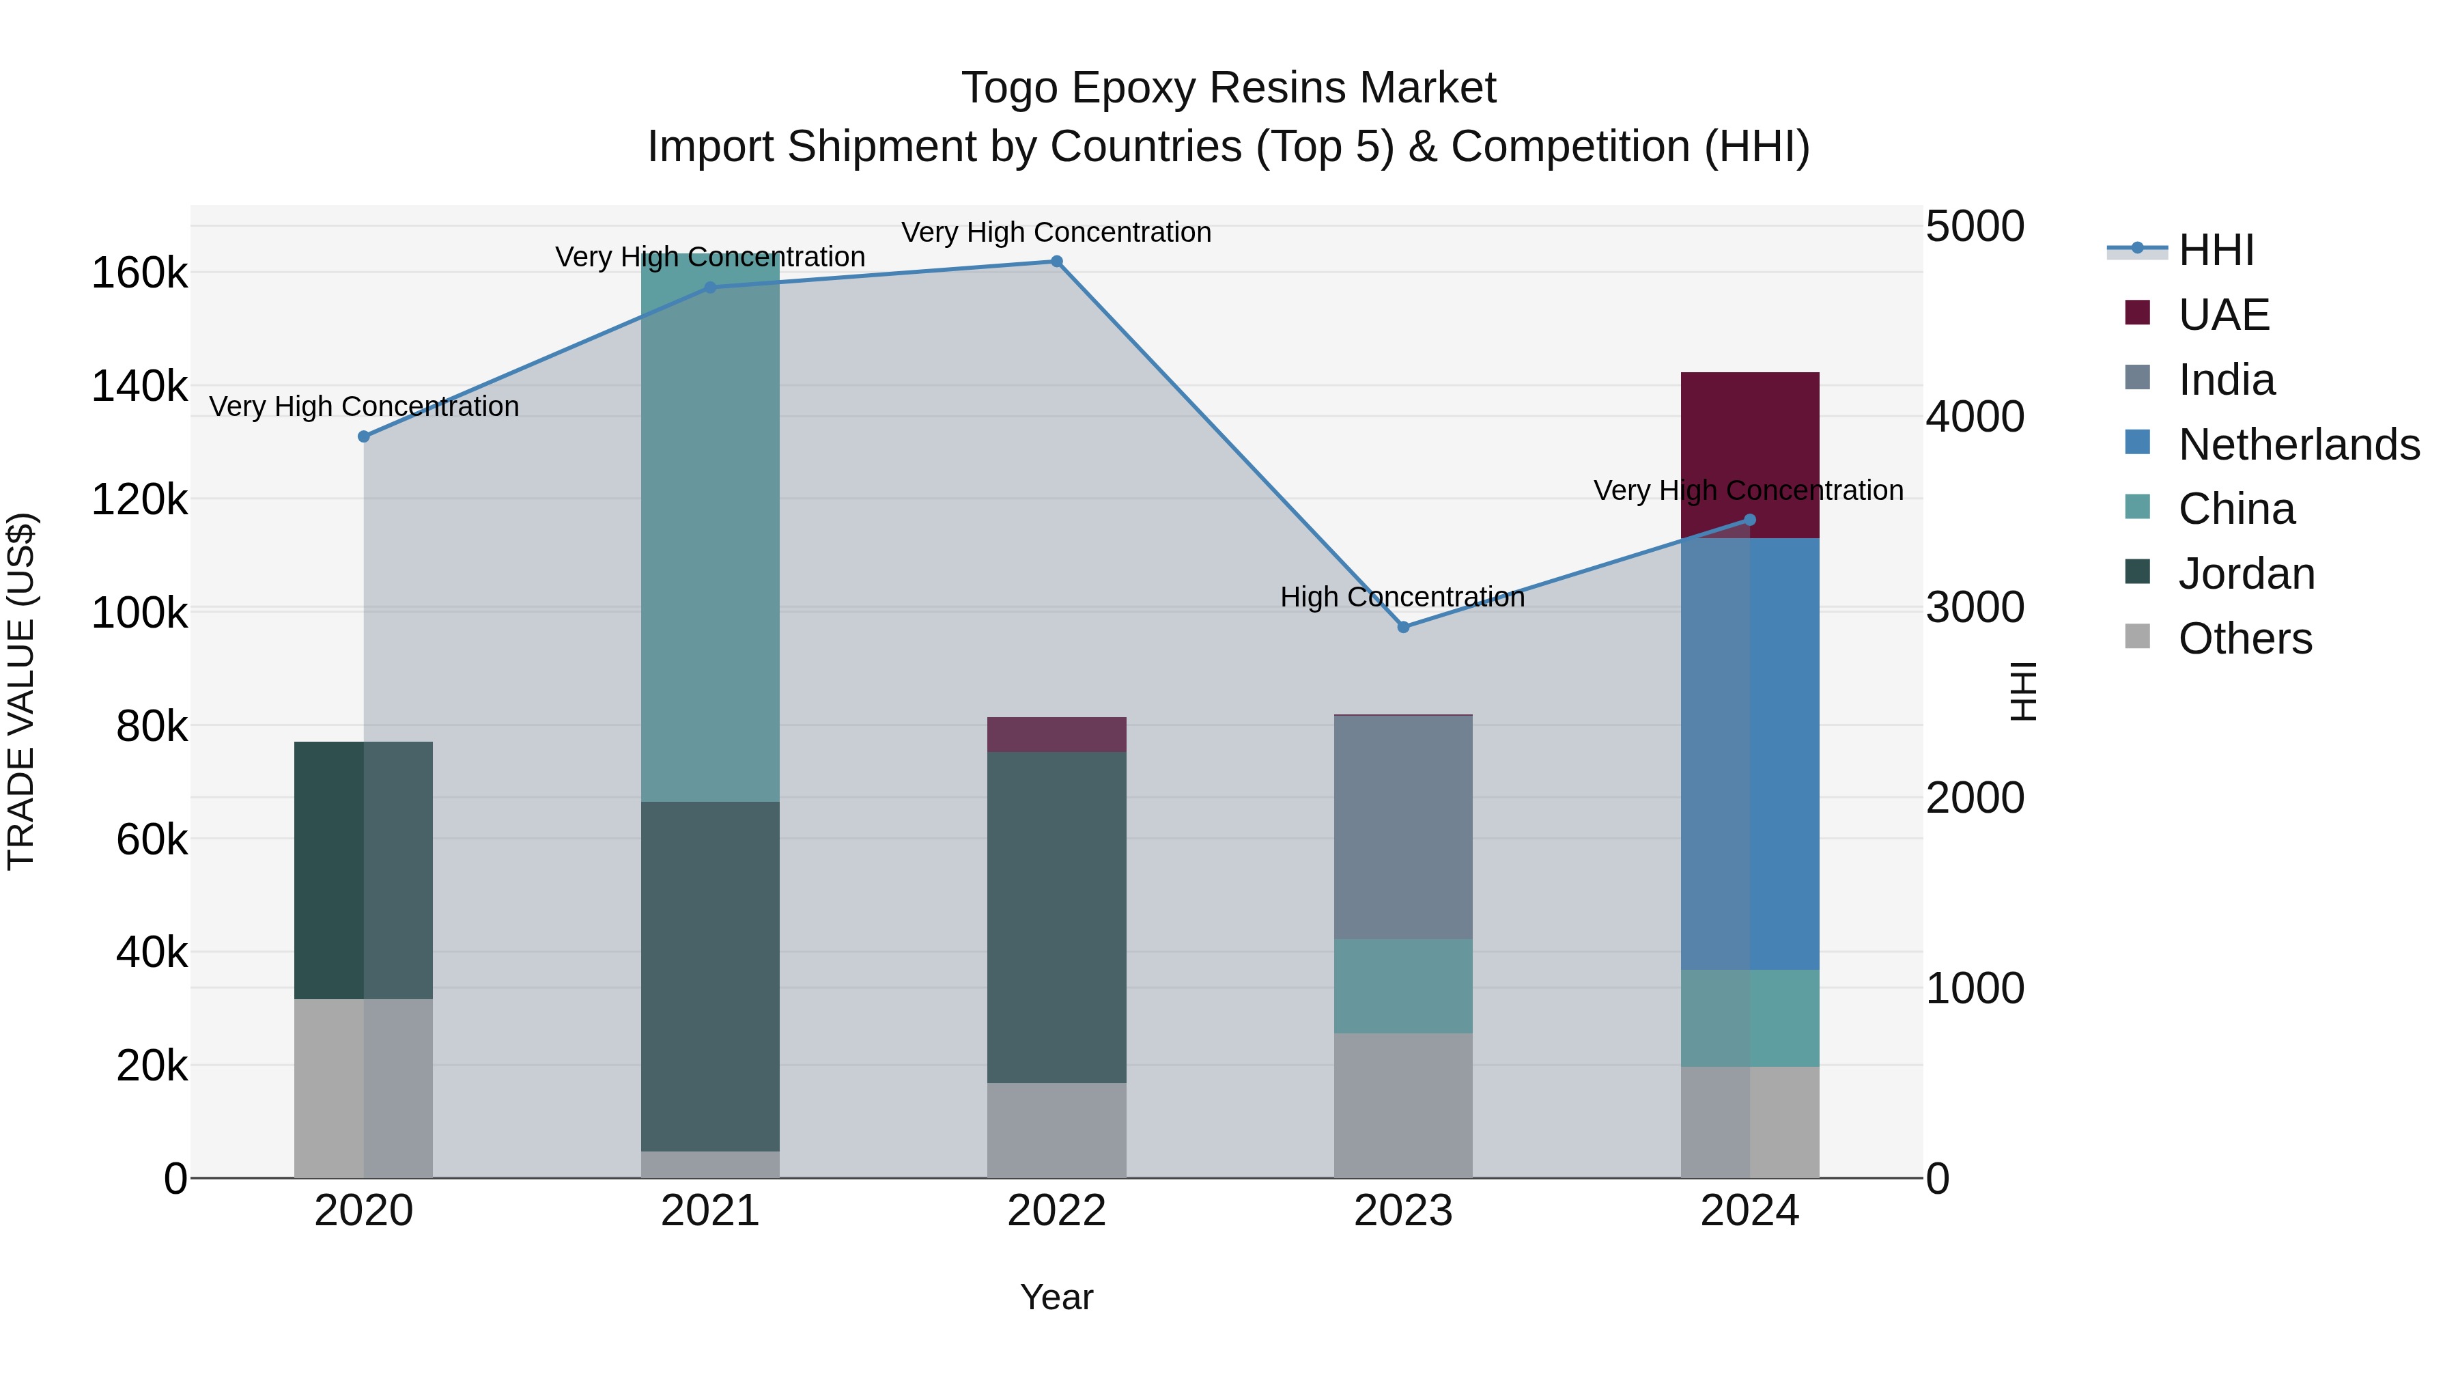This screenshot has width=2458, height=1383.
Task: Click the UAE maroon color swatch
Action: 2137,313
